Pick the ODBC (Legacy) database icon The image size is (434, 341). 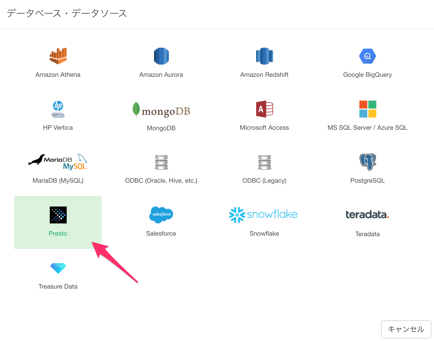point(264,162)
